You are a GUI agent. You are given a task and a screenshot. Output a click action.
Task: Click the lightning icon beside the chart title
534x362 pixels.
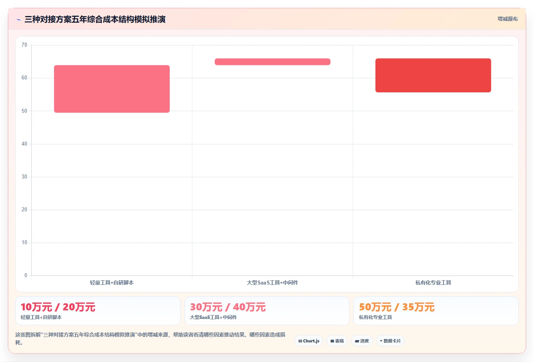pyautogui.click(x=18, y=20)
